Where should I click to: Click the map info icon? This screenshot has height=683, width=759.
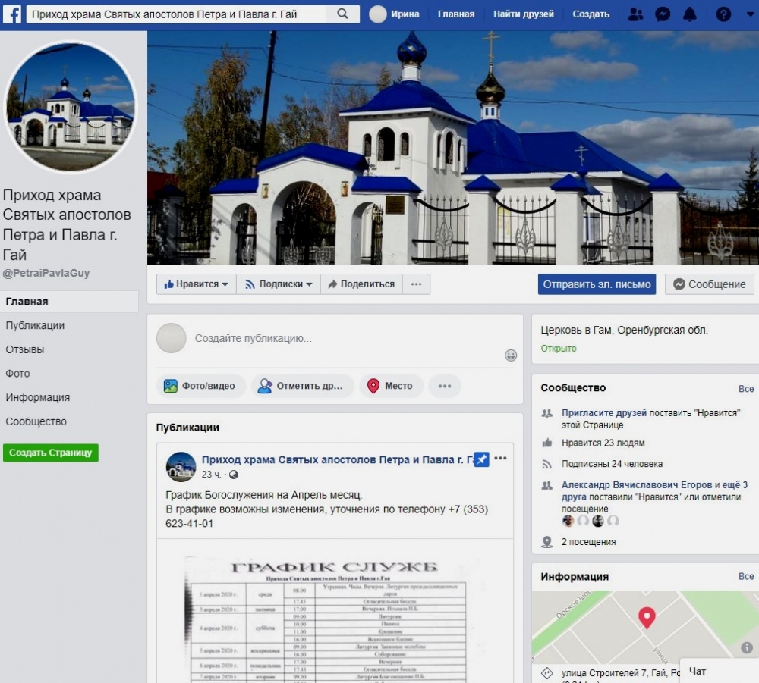click(746, 647)
